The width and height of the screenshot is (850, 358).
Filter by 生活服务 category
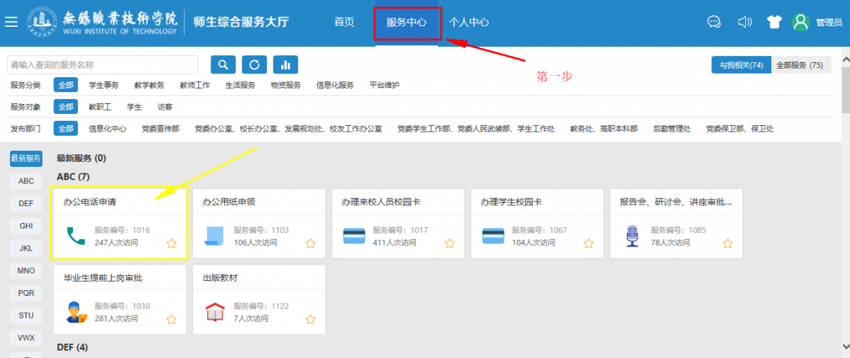tap(240, 85)
